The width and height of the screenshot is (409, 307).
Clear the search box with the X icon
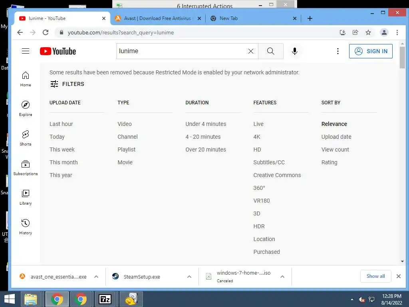click(x=251, y=51)
